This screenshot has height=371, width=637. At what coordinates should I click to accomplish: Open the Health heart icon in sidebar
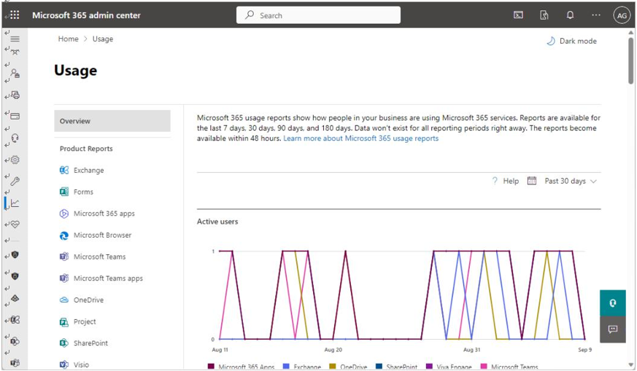pyautogui.click(x=15, y=224)
